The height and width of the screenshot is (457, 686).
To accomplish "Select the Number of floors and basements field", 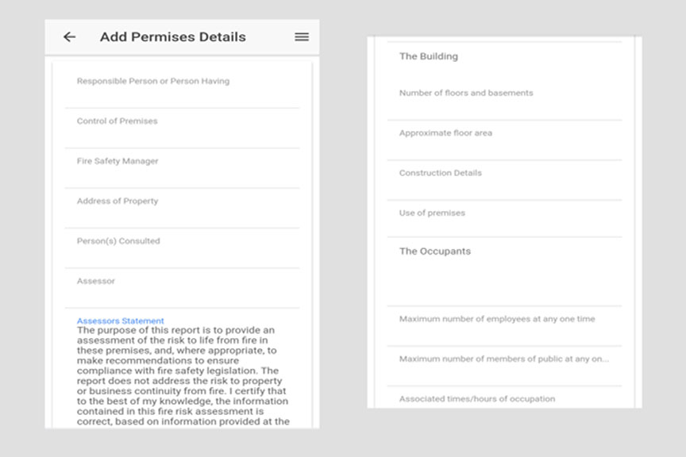I will click(x=503, y=99).
